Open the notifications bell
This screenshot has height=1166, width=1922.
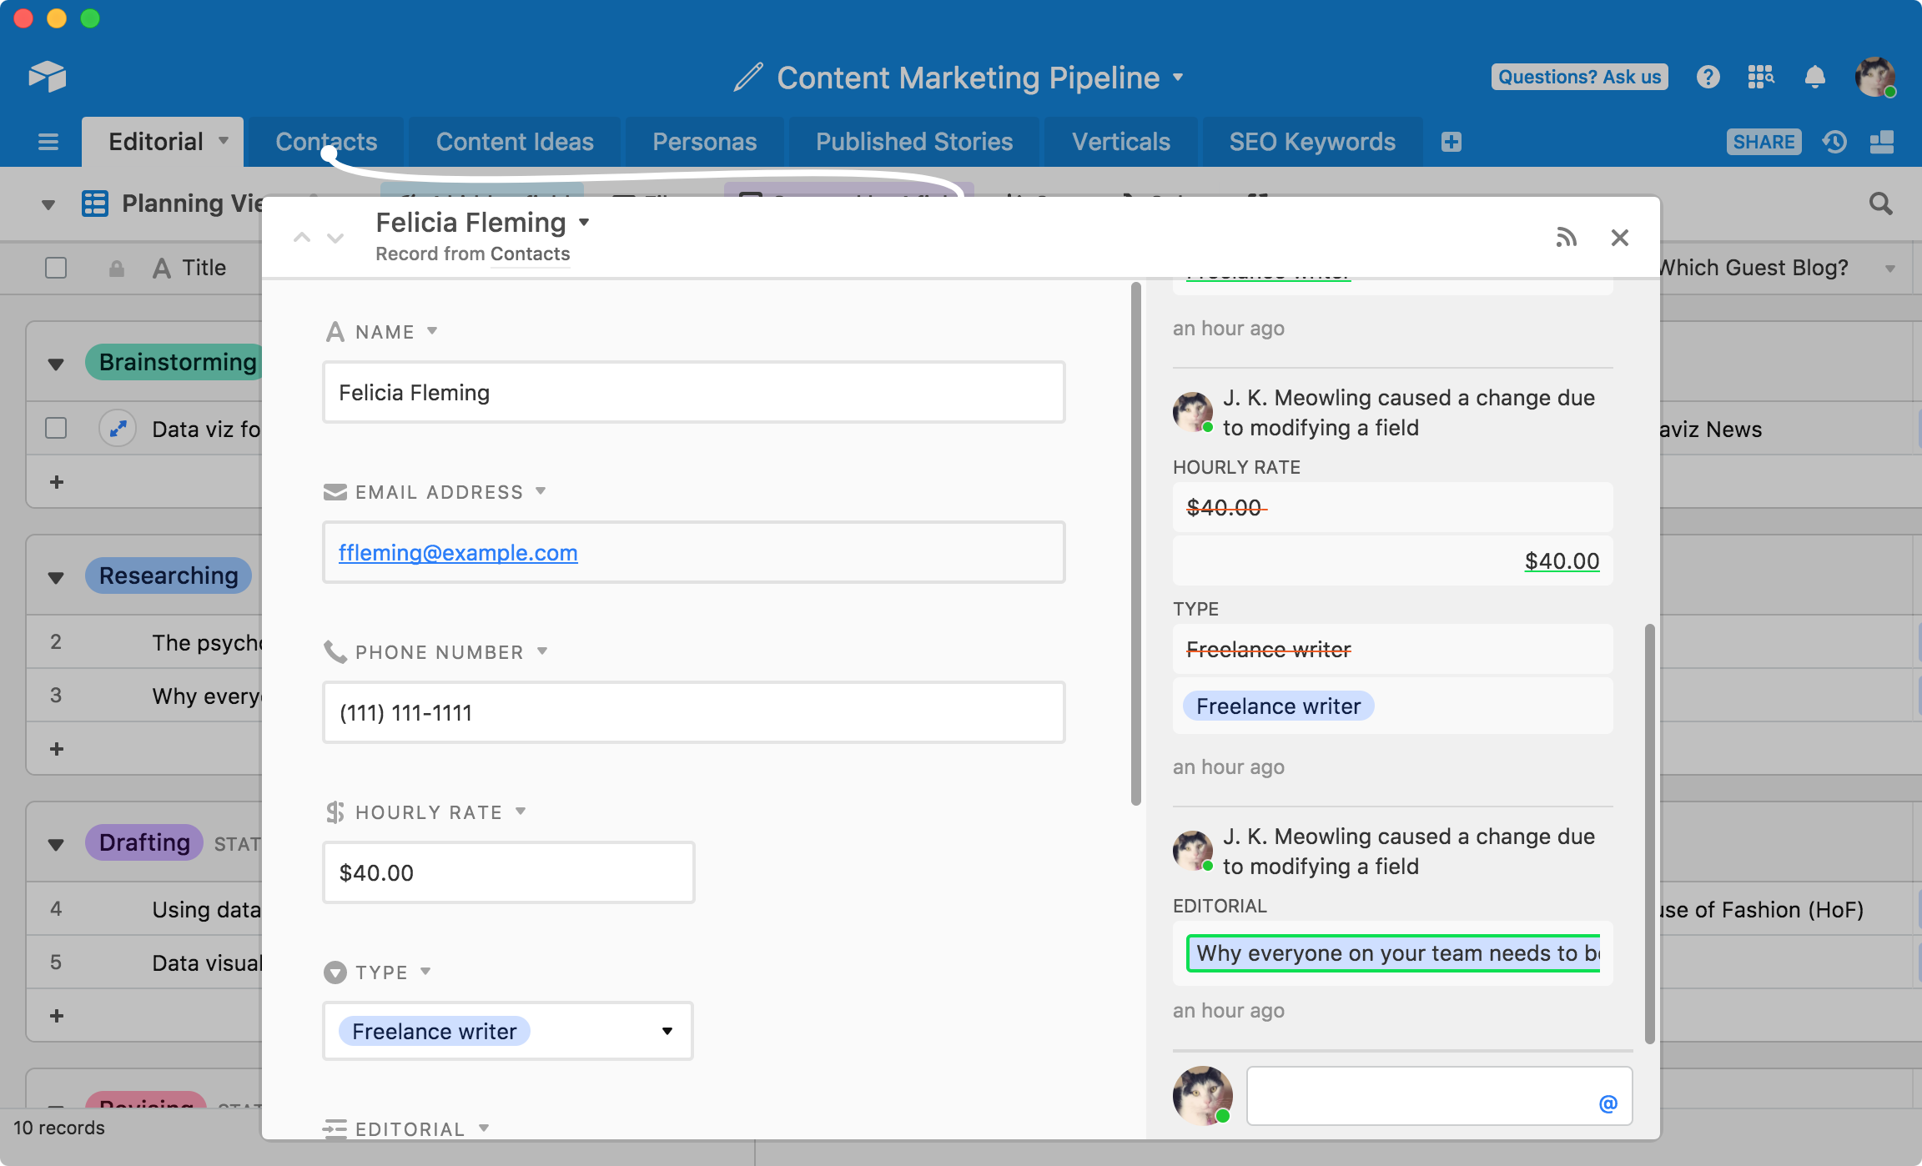pyautogui.click(x=1814, y=77)
